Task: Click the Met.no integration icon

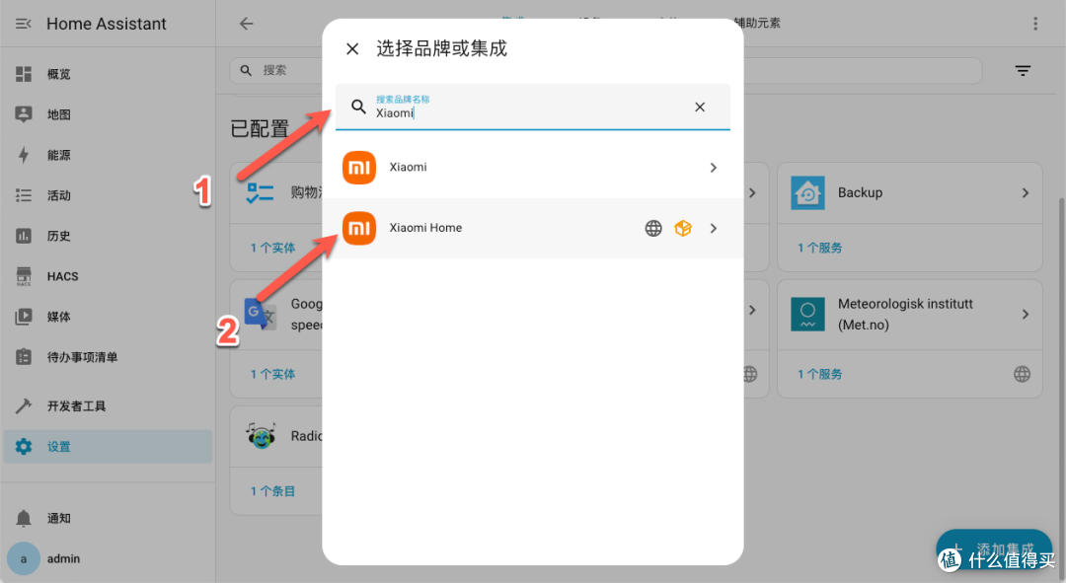Action: pos(807,314)
